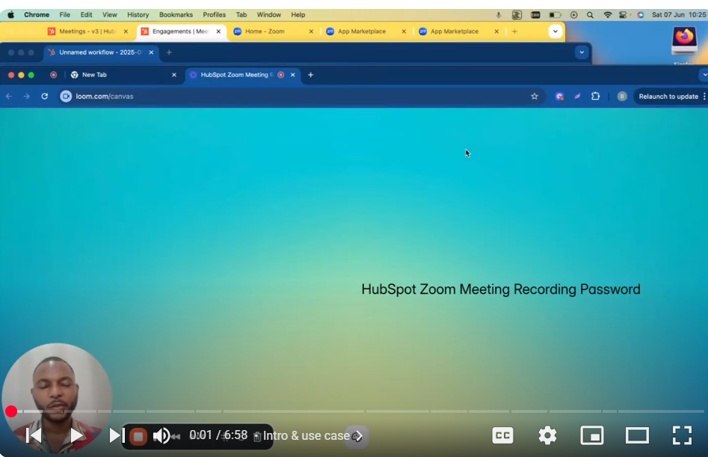Add new tab in Unnamed workflow window

click(x=169, y=52)
